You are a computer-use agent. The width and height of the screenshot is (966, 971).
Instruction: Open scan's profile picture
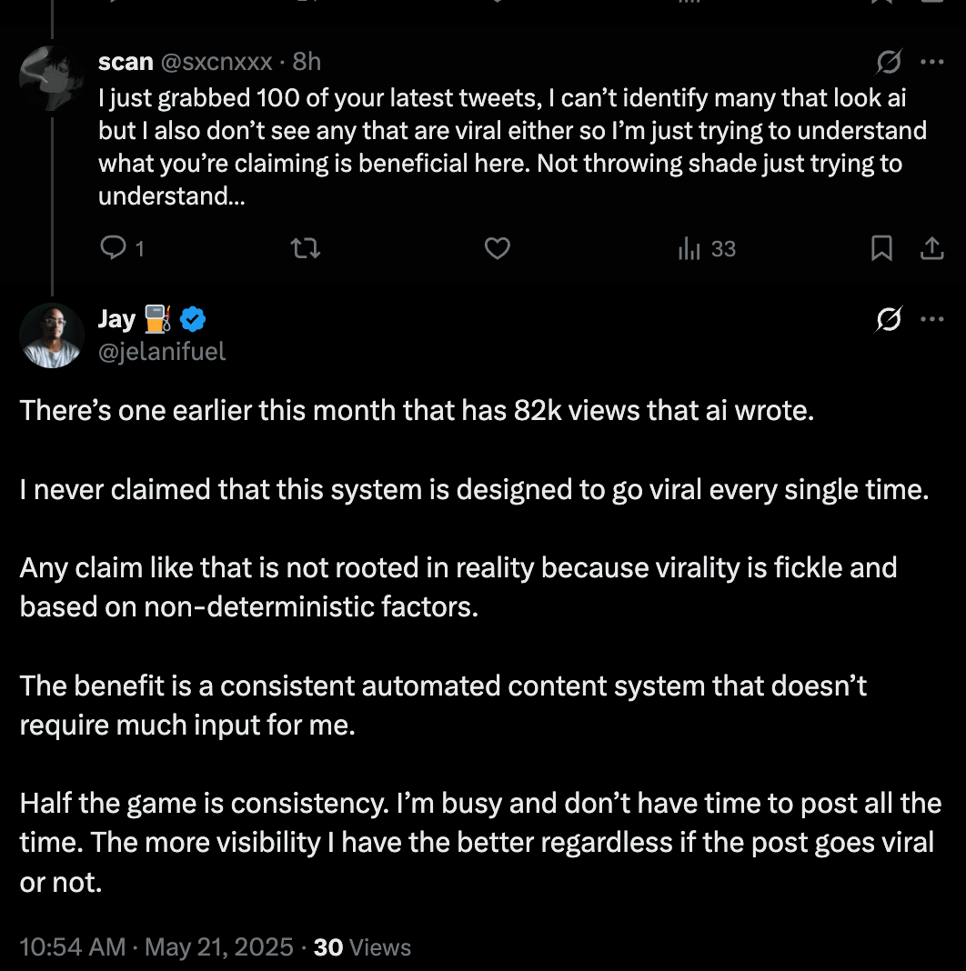(52, 78)
